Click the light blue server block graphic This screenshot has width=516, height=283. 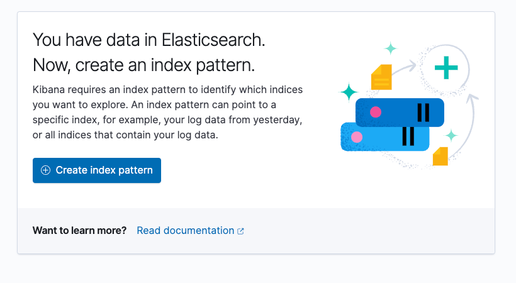(x=384, y=137)
